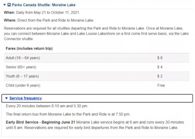Click the $ 2 youth fare price

[160, 76]
